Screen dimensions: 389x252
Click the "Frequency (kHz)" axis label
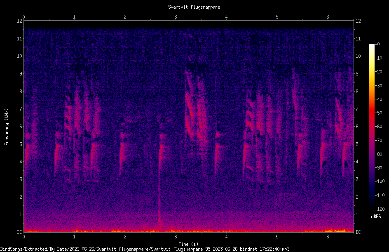pyautogui.click(x=7, y=127)
